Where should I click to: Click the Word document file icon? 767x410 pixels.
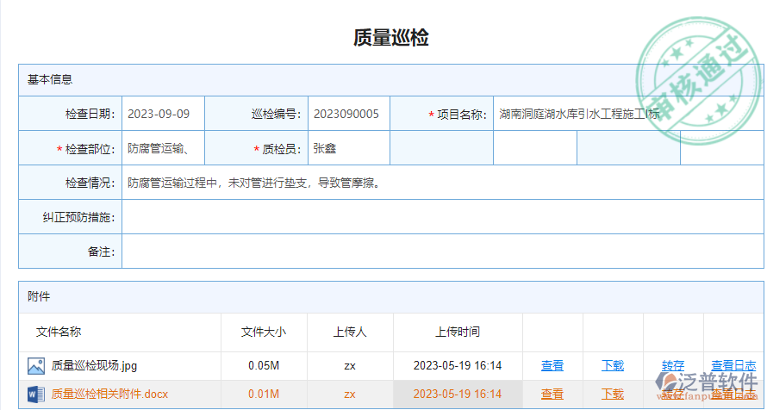[35, 394]
